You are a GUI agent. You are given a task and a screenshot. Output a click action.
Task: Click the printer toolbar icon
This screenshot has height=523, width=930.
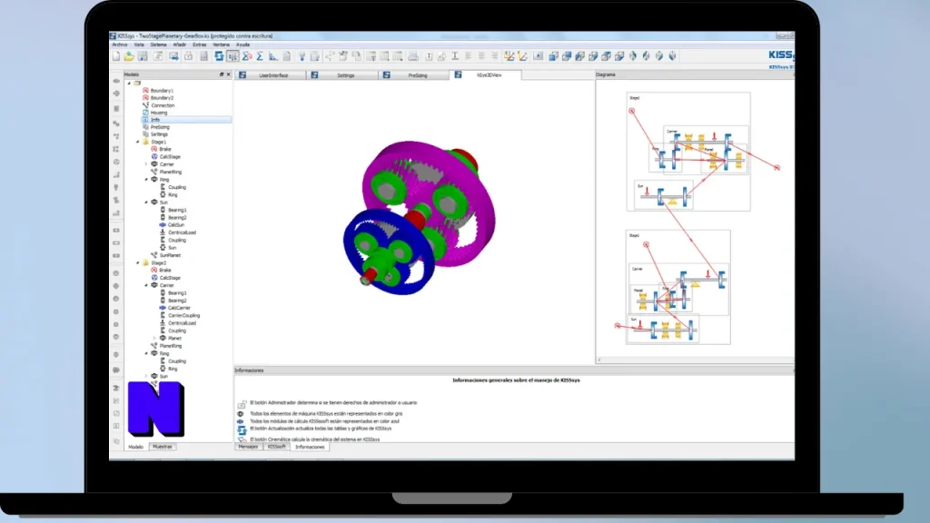413,56
